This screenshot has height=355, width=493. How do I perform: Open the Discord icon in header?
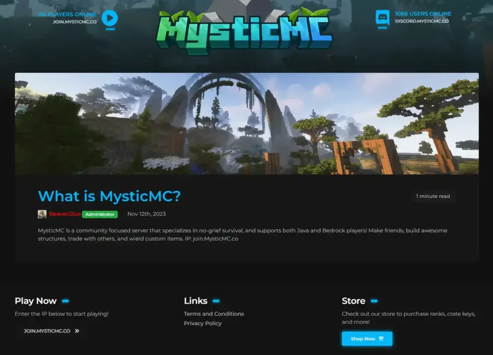click(x=382, y=17)
